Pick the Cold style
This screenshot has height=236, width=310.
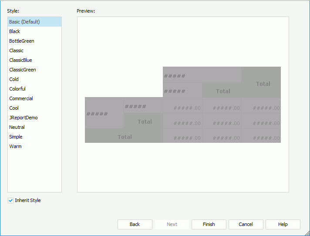(x=14, y=79)
